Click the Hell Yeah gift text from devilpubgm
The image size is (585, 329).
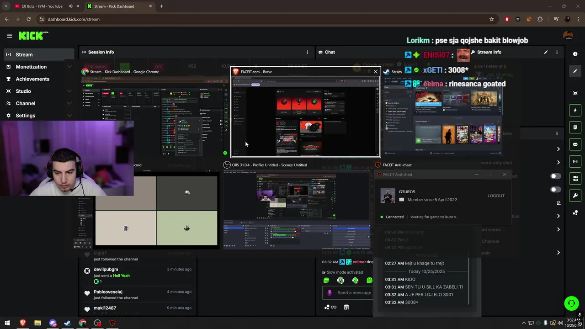(x=121, y=276)
